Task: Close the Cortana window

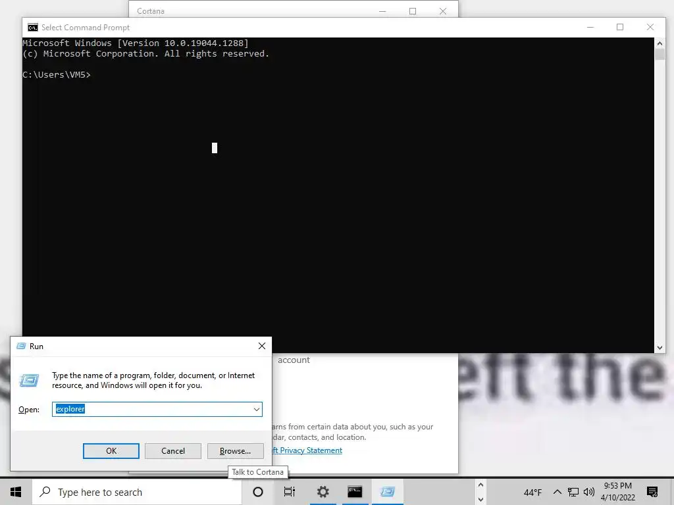Action: click(x=443, y=11)
